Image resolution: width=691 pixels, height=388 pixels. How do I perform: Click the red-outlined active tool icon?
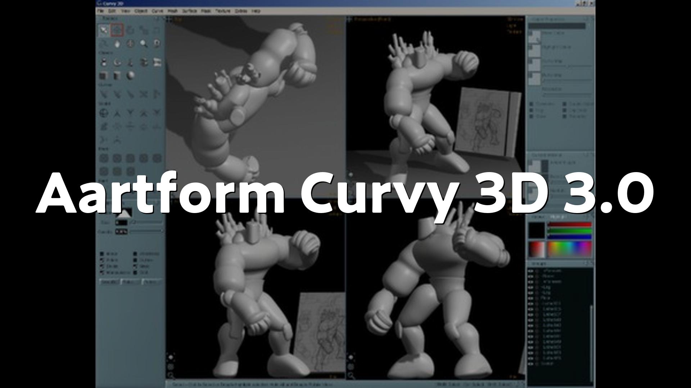tap(117, 31)
